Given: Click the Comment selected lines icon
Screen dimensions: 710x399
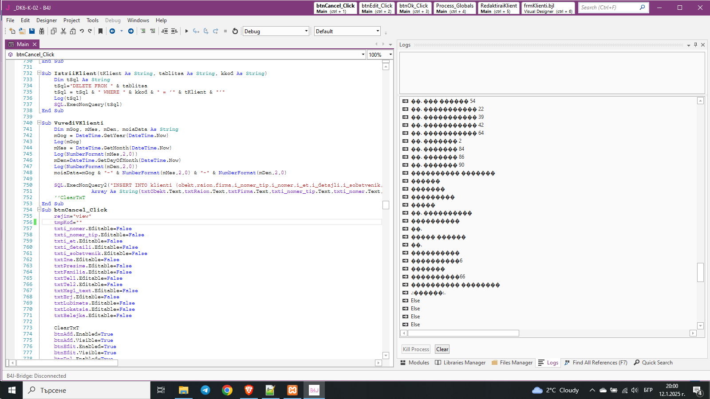Looking at the screenshot, I should pos(143,31).
